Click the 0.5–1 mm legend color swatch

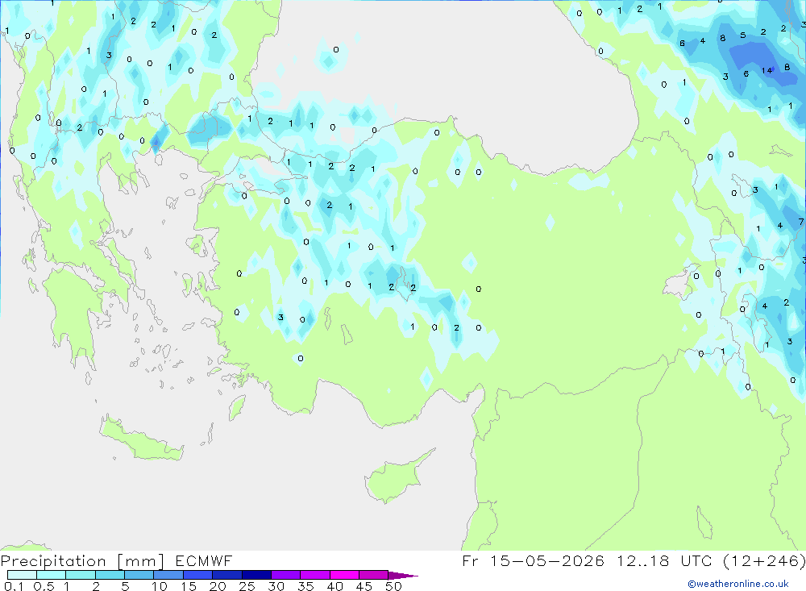(x=51, y=575)
